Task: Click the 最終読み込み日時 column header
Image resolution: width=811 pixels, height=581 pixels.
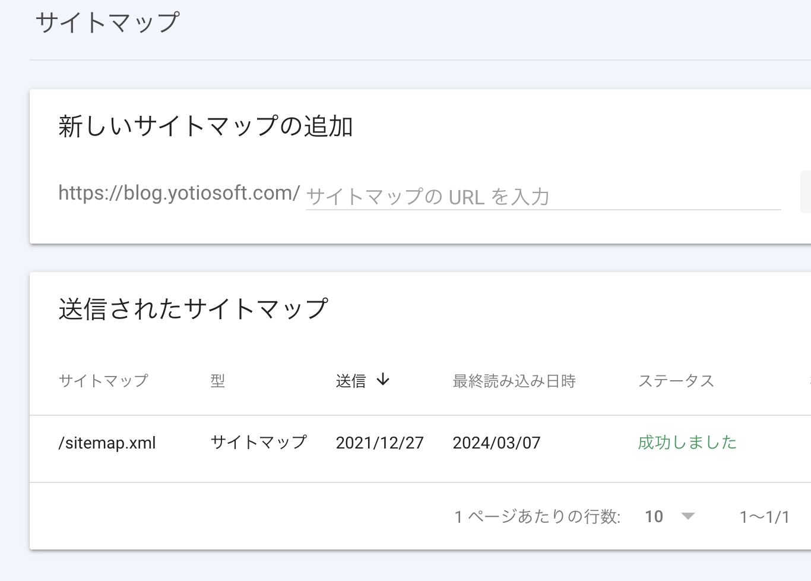Action: pyautogui.click(x=514, y=381)
